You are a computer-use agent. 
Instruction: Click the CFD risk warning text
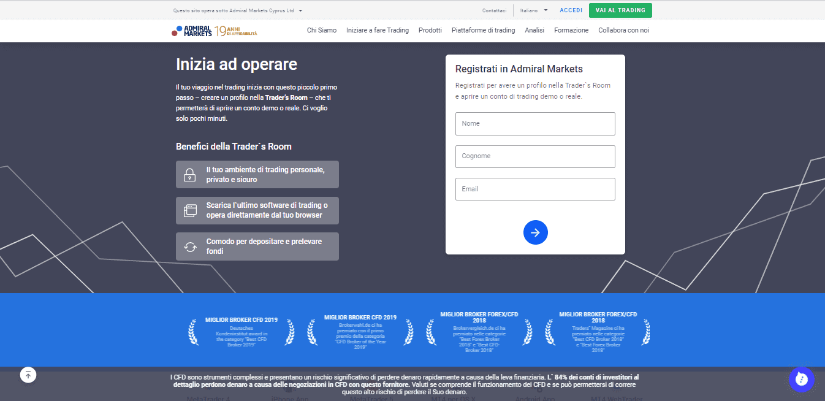[x=405, y=384]
